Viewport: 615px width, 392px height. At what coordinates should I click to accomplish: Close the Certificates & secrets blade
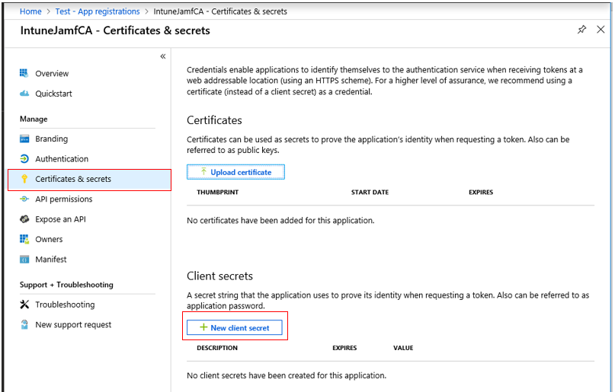(601, 30)
